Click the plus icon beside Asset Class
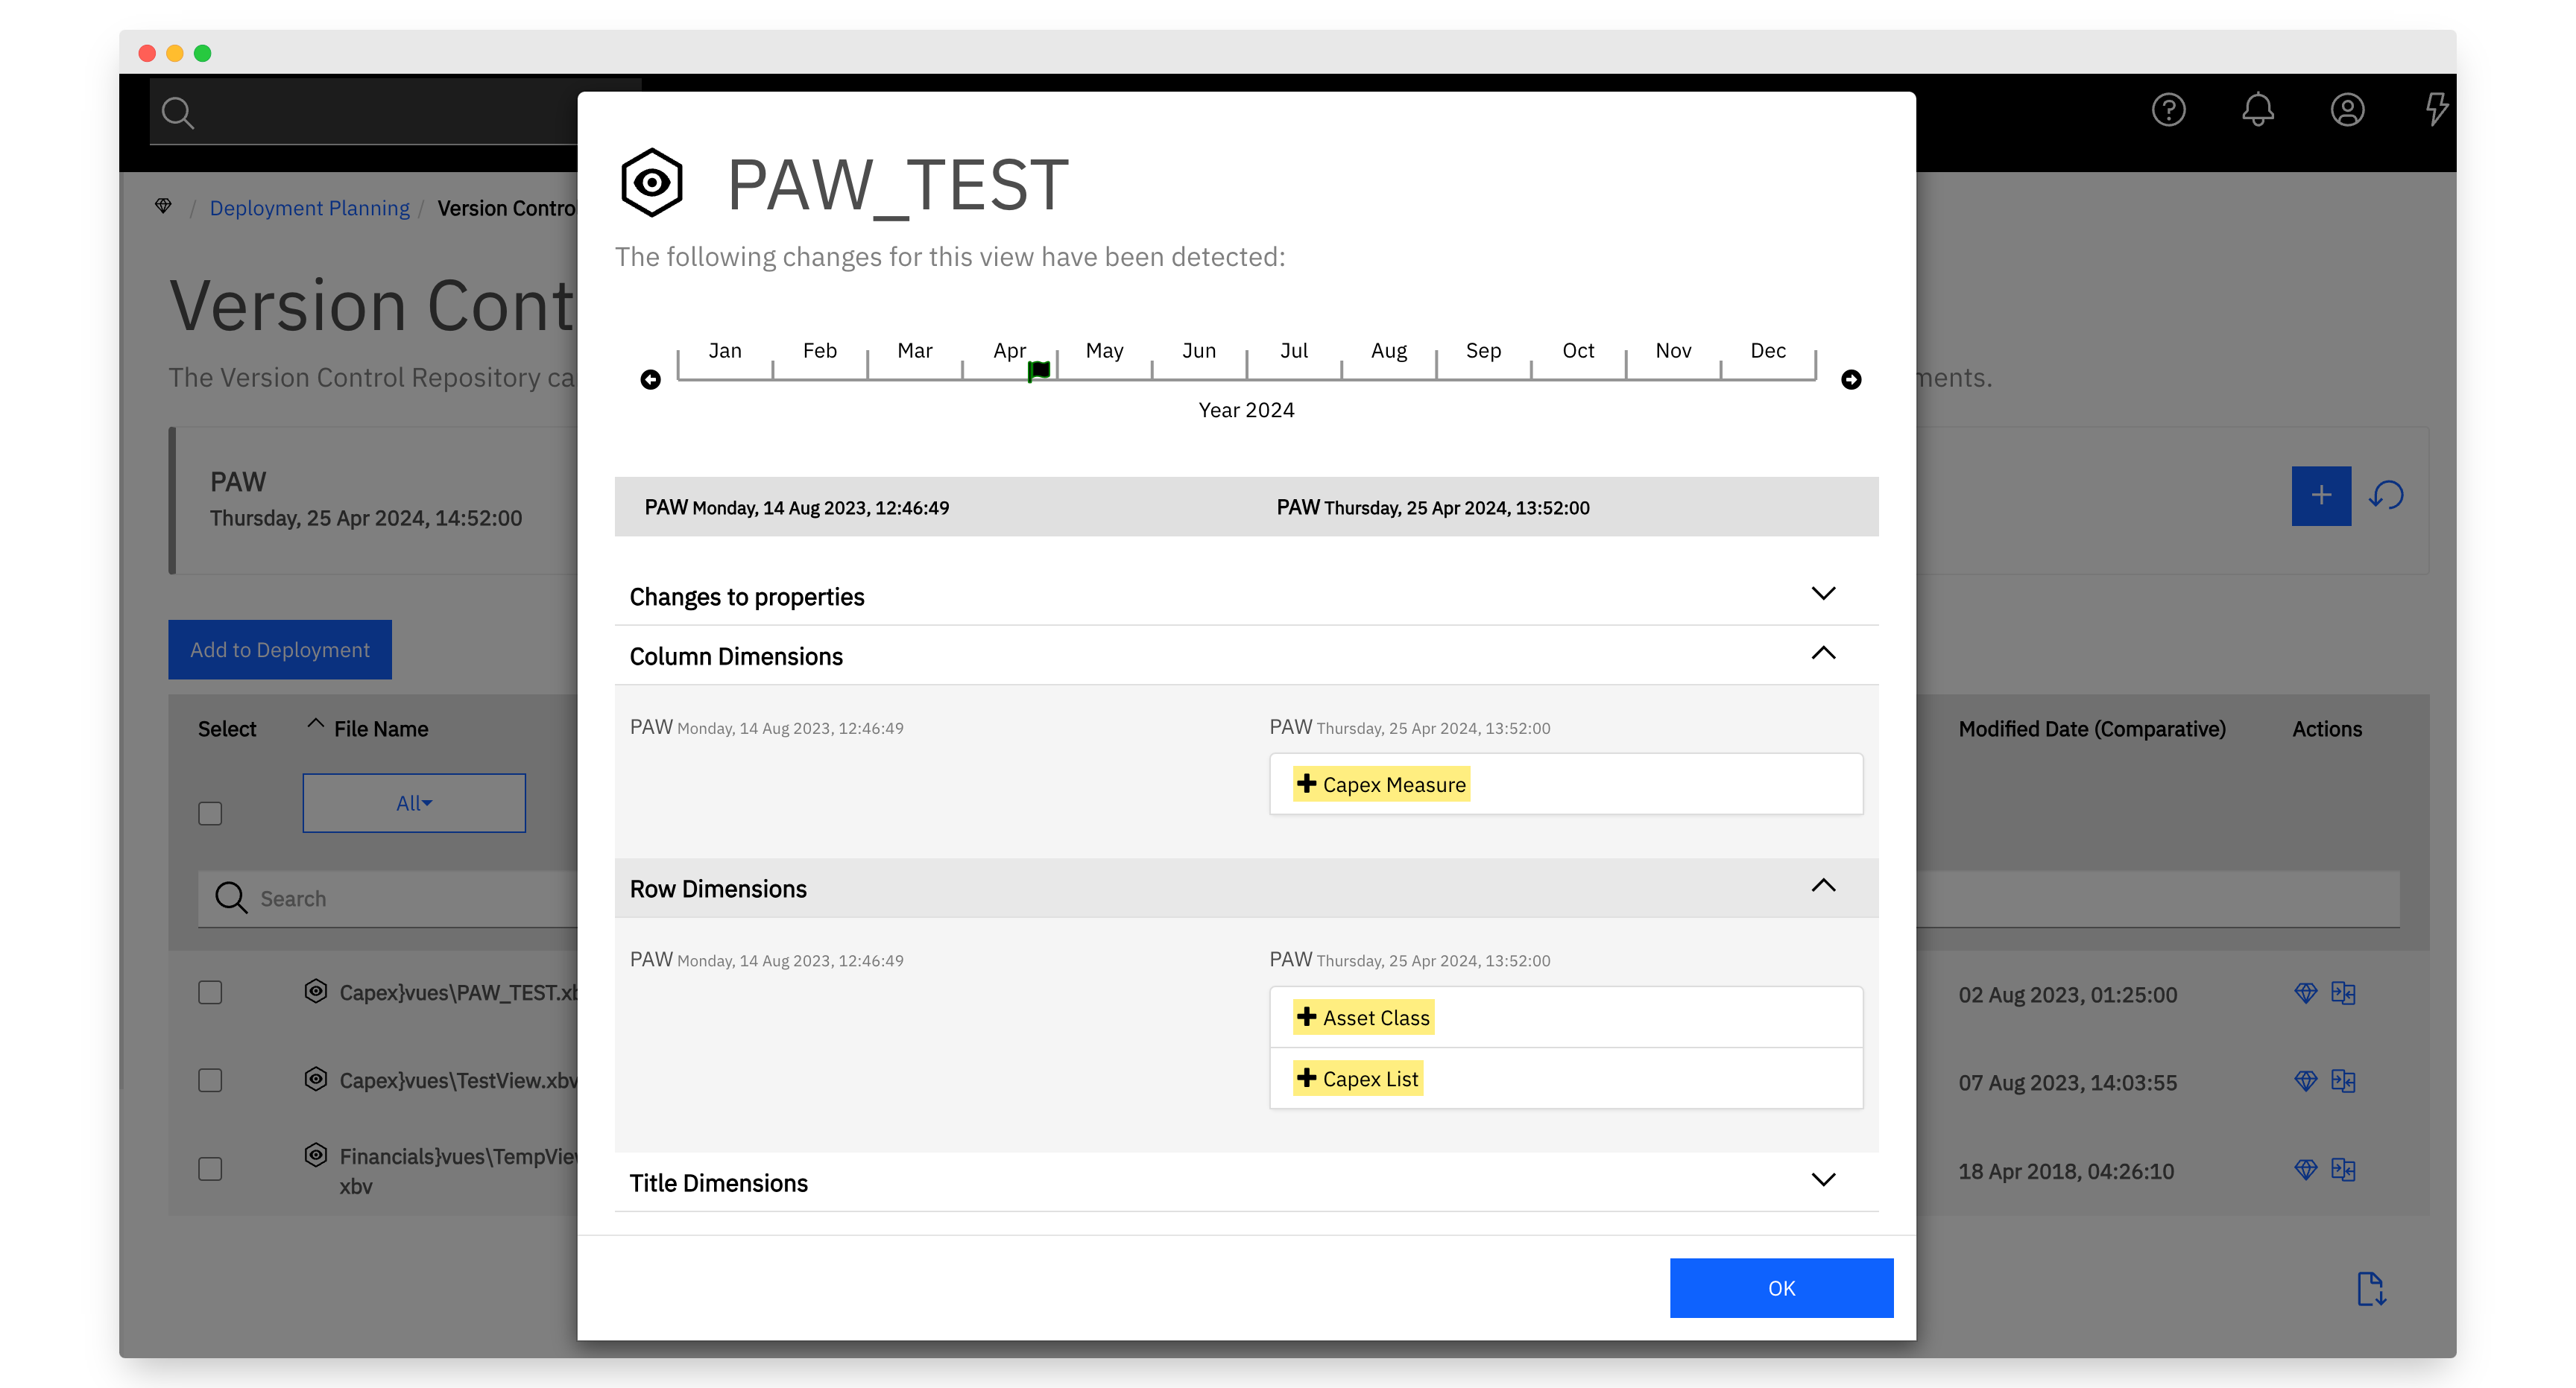 (x=1306, y=1017)
